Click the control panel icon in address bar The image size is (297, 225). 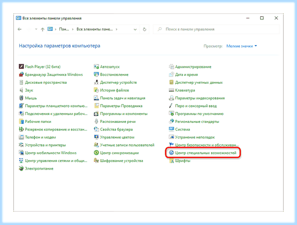[50, 29]
